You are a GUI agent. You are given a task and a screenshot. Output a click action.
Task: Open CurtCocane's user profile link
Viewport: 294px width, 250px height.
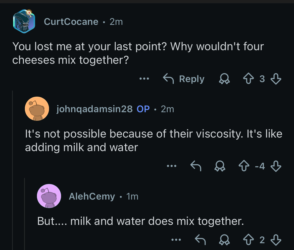[x=71, y=22]
